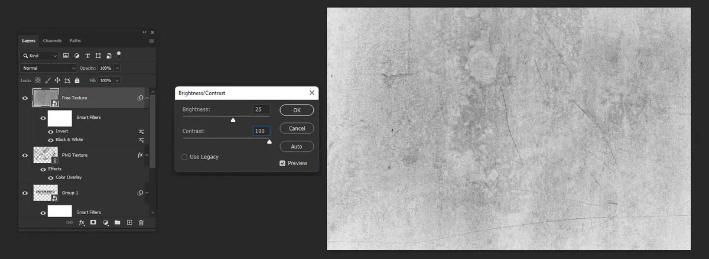Switch to the Paths tab
The width and height of the screenshot is (709, 259).
tap(75, 41)
